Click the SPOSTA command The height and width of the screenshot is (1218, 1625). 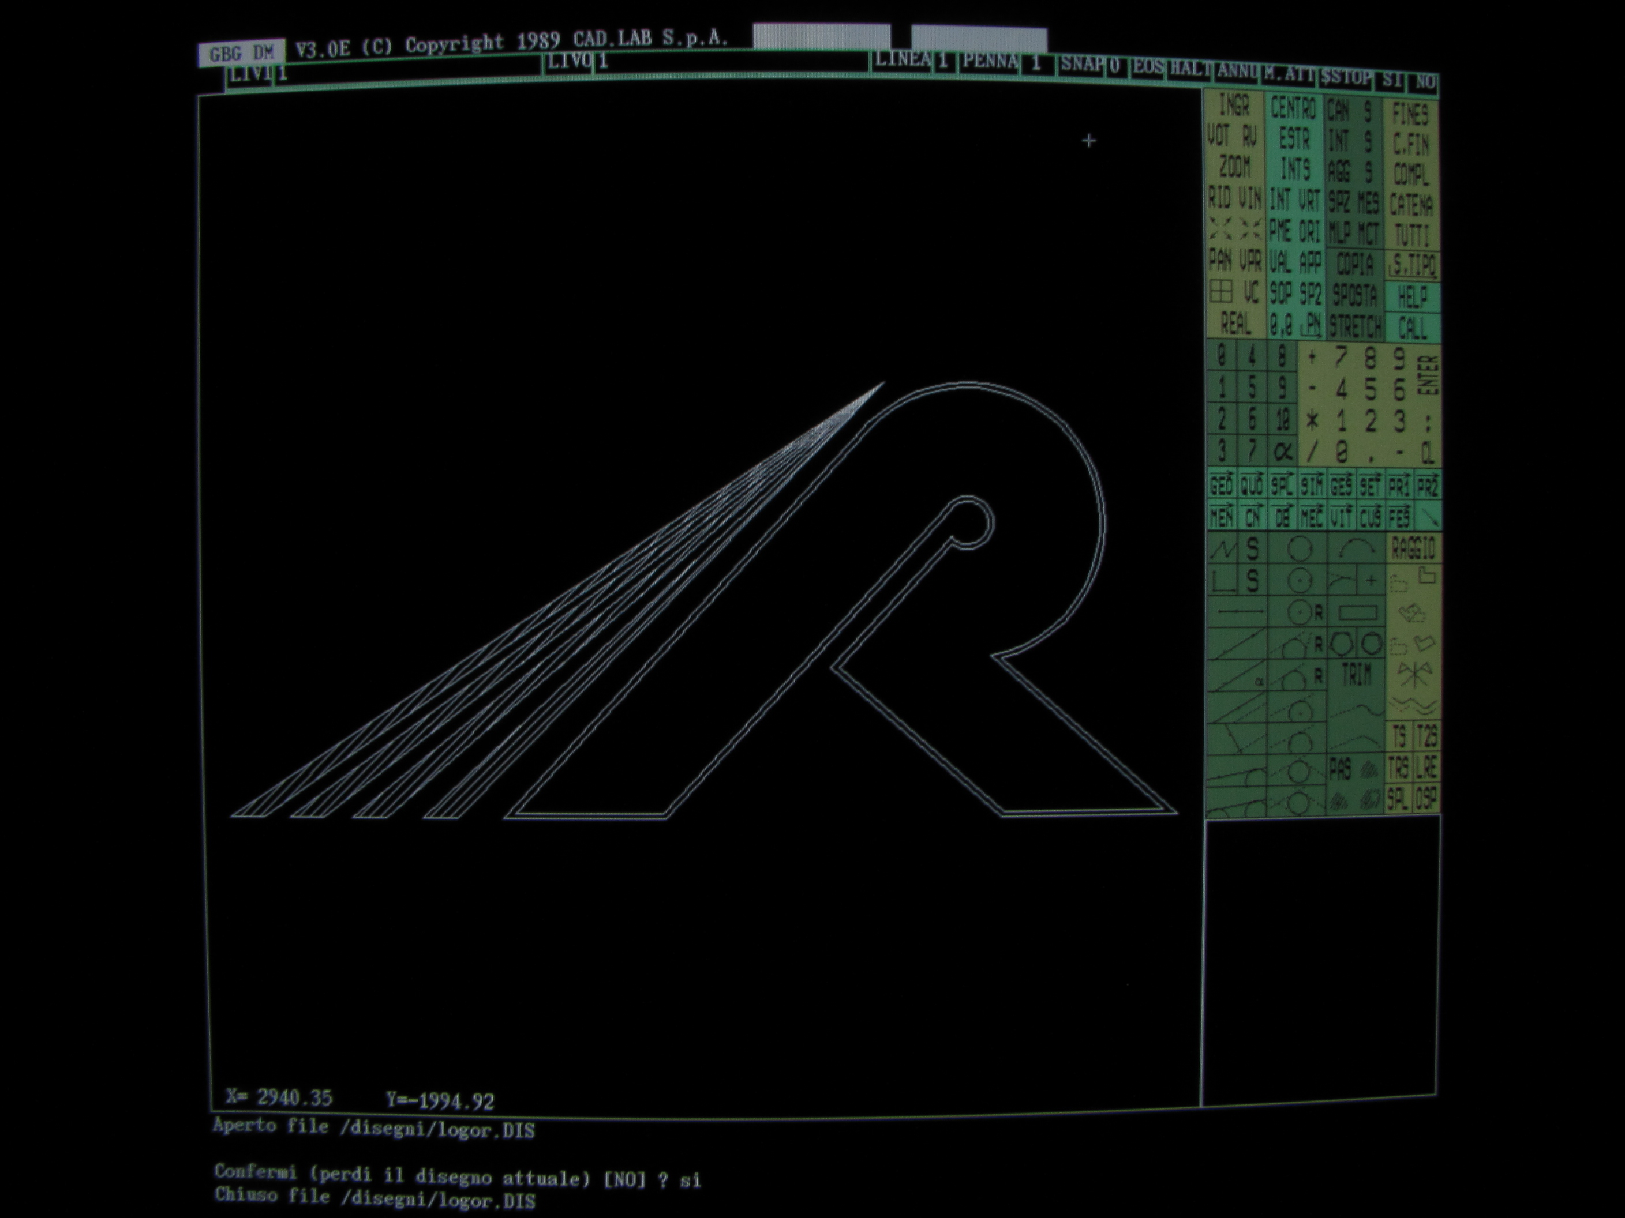coord(1356,296)
